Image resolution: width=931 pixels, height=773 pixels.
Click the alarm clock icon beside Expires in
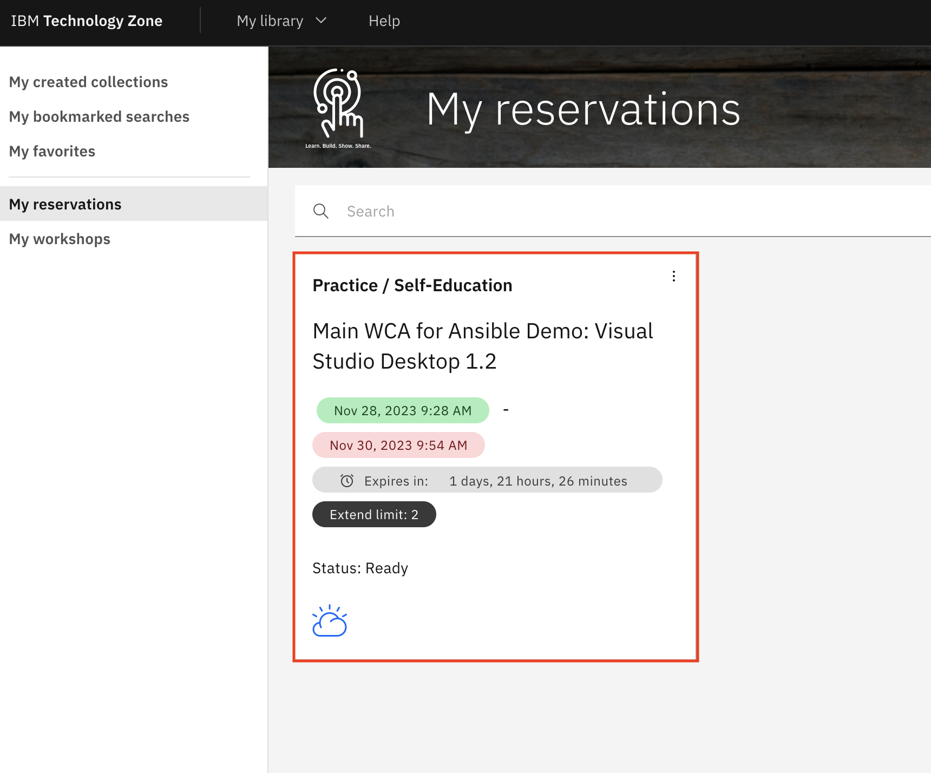(347, 481)
